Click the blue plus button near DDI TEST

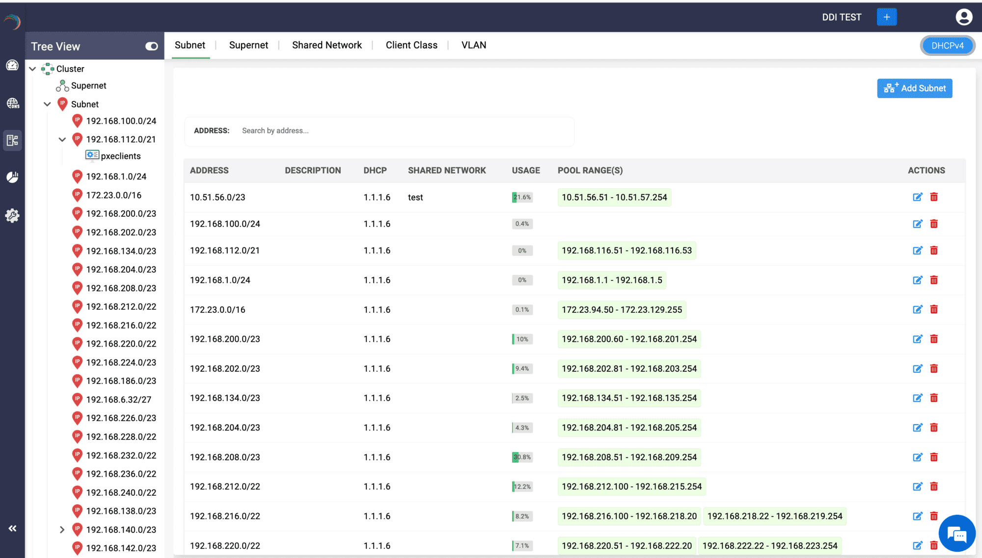coord(886,17)
